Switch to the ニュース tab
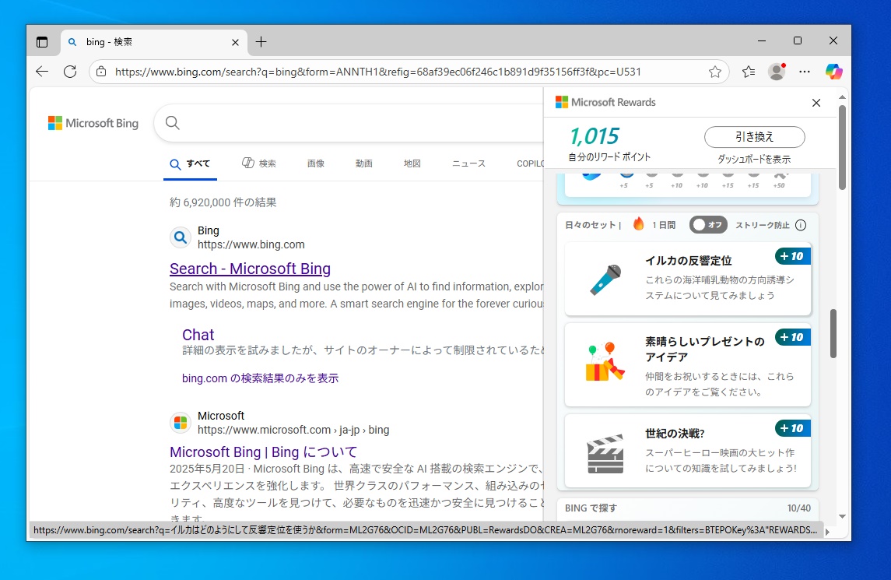 tap(468, 163)
